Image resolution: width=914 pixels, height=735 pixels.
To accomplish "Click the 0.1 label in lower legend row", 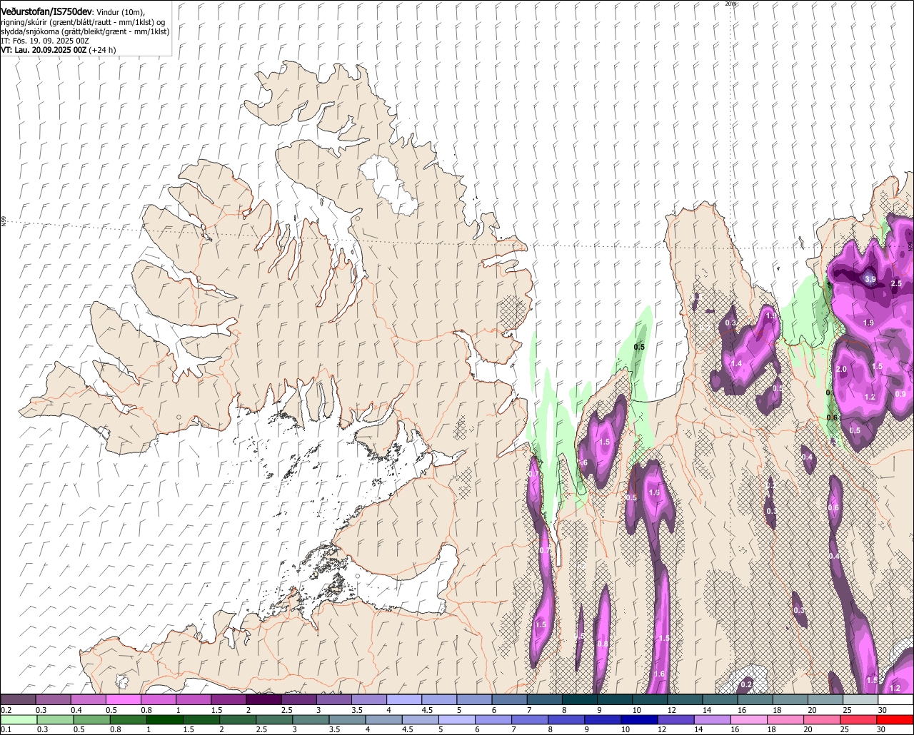I will tap(6, 729).
